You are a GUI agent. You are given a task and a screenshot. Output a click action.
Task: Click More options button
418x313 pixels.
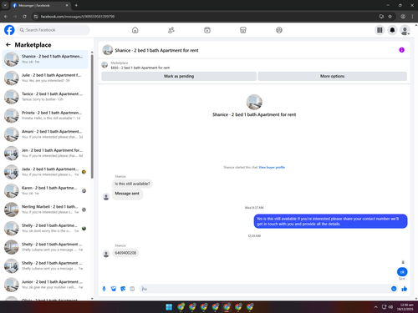332,76
